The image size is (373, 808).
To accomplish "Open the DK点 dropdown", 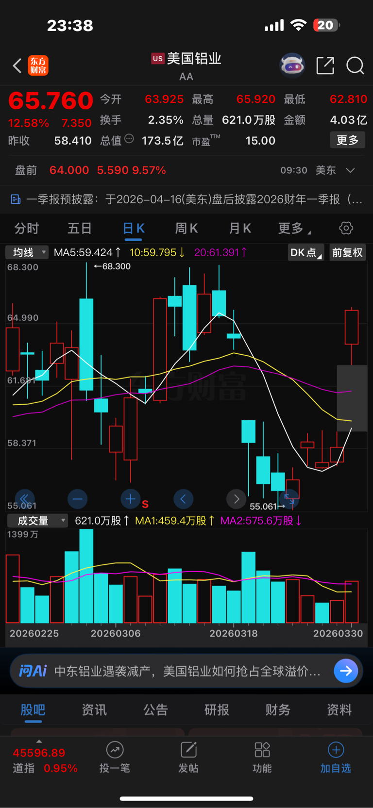I will coord(306,253).
